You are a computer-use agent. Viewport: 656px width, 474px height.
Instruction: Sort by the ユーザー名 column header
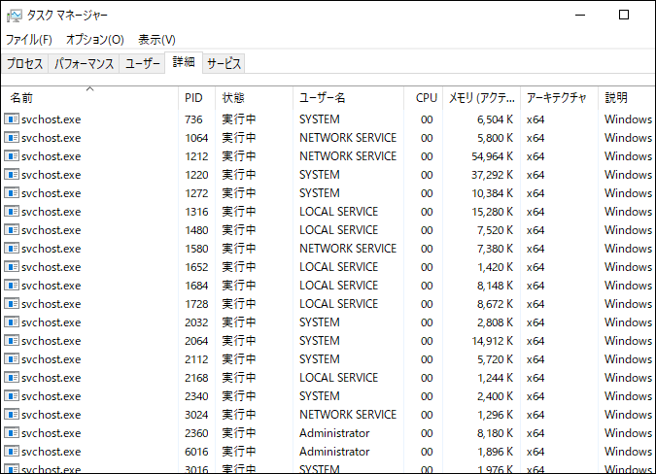pos(323,98)
